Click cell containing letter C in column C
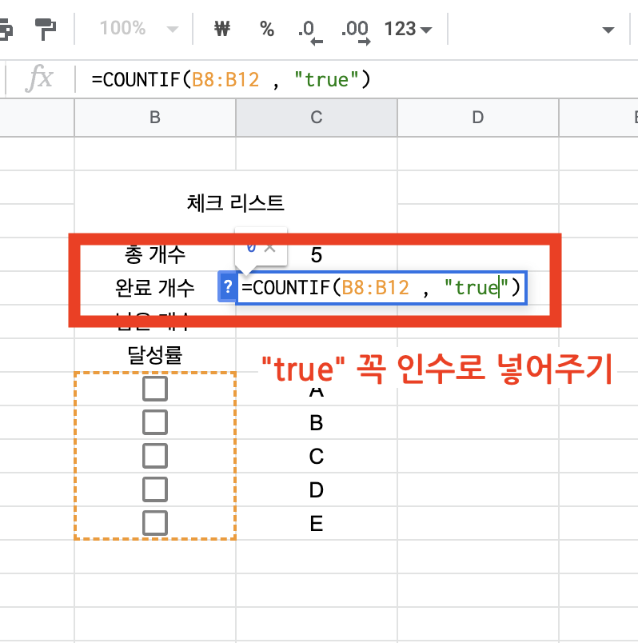The height and width of the screenshot is (643, 638). tap(316, 456)
